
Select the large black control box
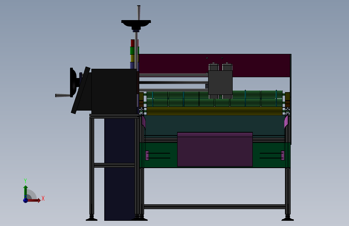114,91
